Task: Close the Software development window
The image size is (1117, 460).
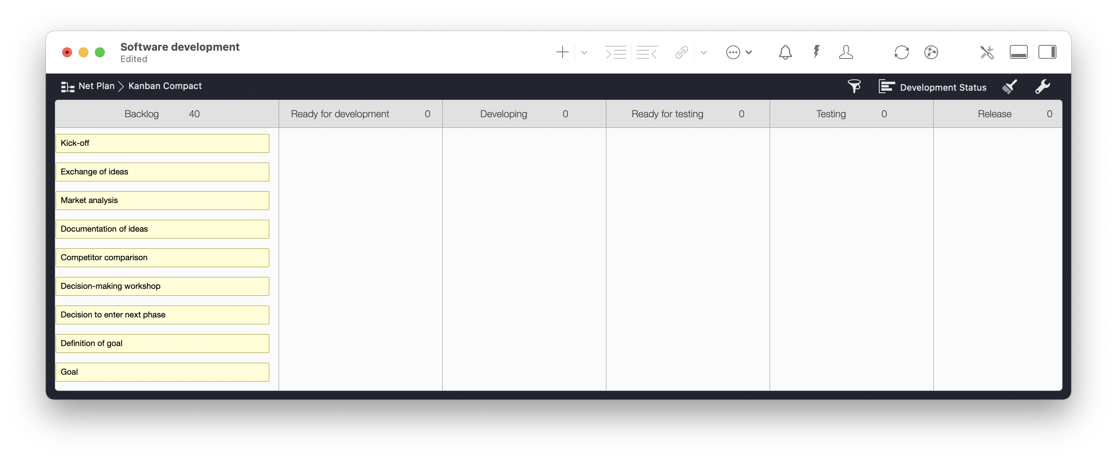Action: point(67,52)
